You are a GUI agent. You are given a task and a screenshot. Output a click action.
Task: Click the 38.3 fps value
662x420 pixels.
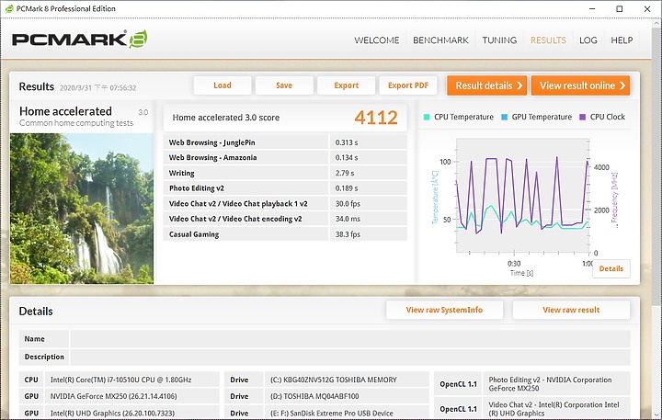click(x=348, y=234)
